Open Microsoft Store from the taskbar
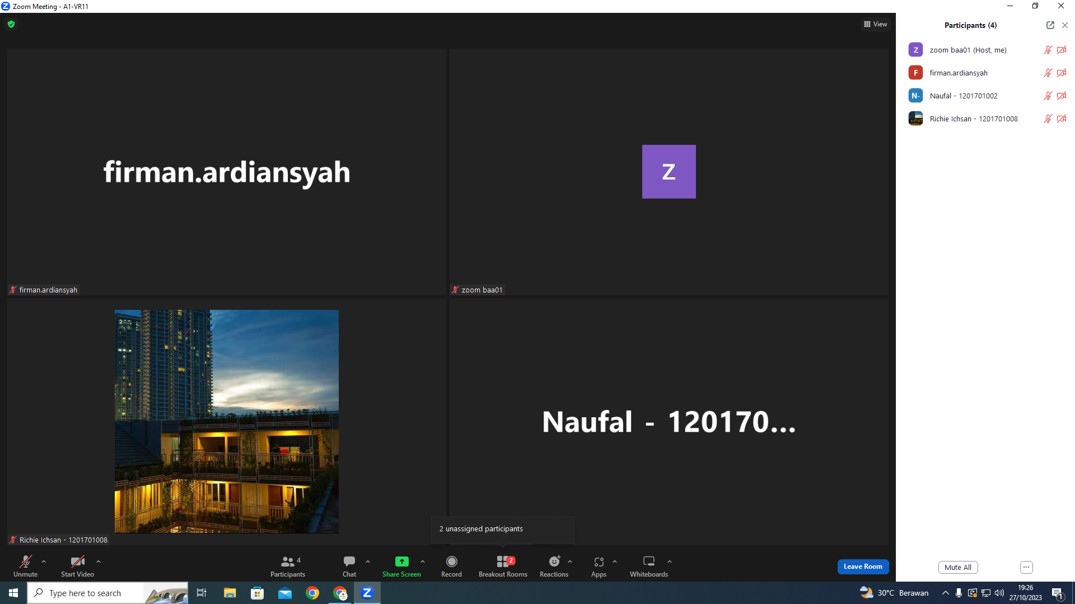This screenshot has height=604, width=1075. pyautogui.click(x=257, y=593)
